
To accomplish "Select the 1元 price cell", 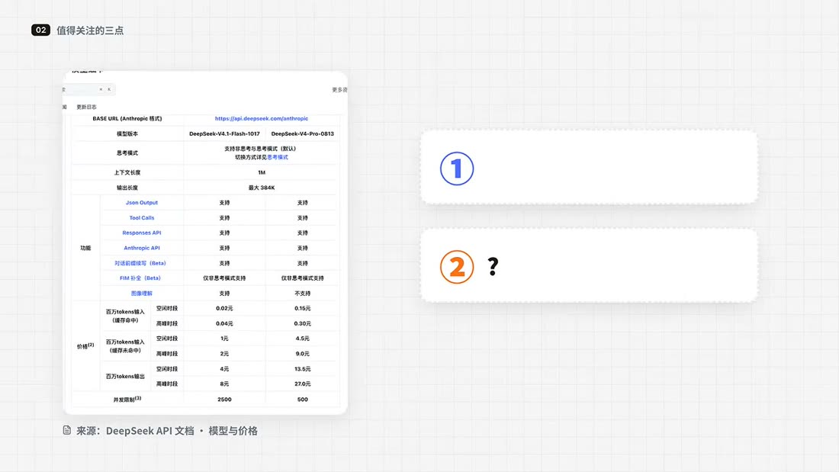I will (224, 339).
